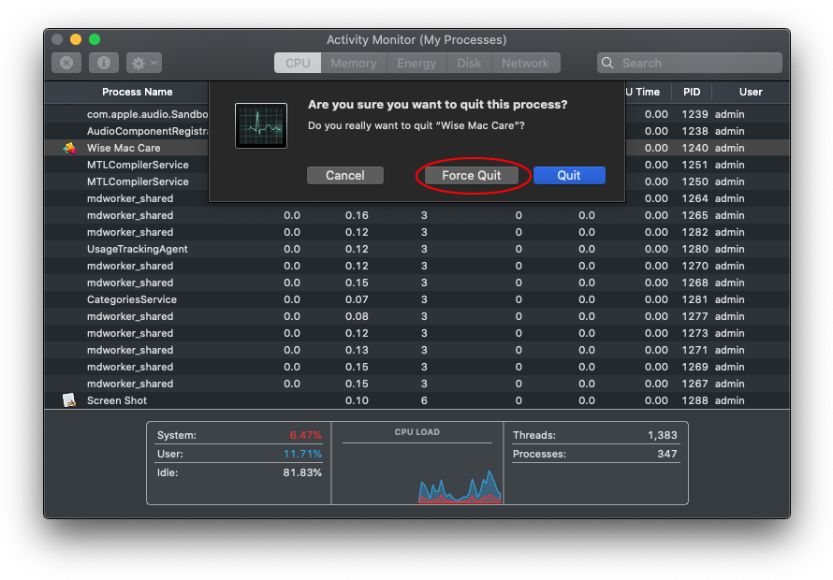Confirm with the blue Quit button

pyautogui.click(x=569, y=176)
